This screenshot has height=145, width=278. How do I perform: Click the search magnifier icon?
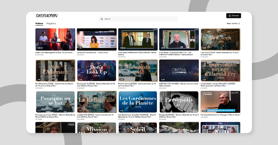pyautogui.click(x=102, y=19)
